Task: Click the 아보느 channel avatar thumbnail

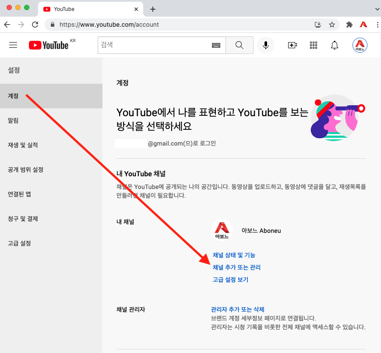Action: click(222, 230)
